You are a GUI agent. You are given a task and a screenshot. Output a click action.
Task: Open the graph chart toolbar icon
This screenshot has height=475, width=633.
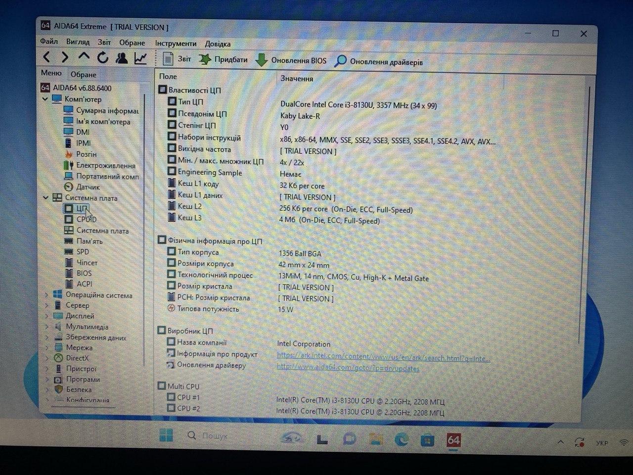(x=140, y=58)
